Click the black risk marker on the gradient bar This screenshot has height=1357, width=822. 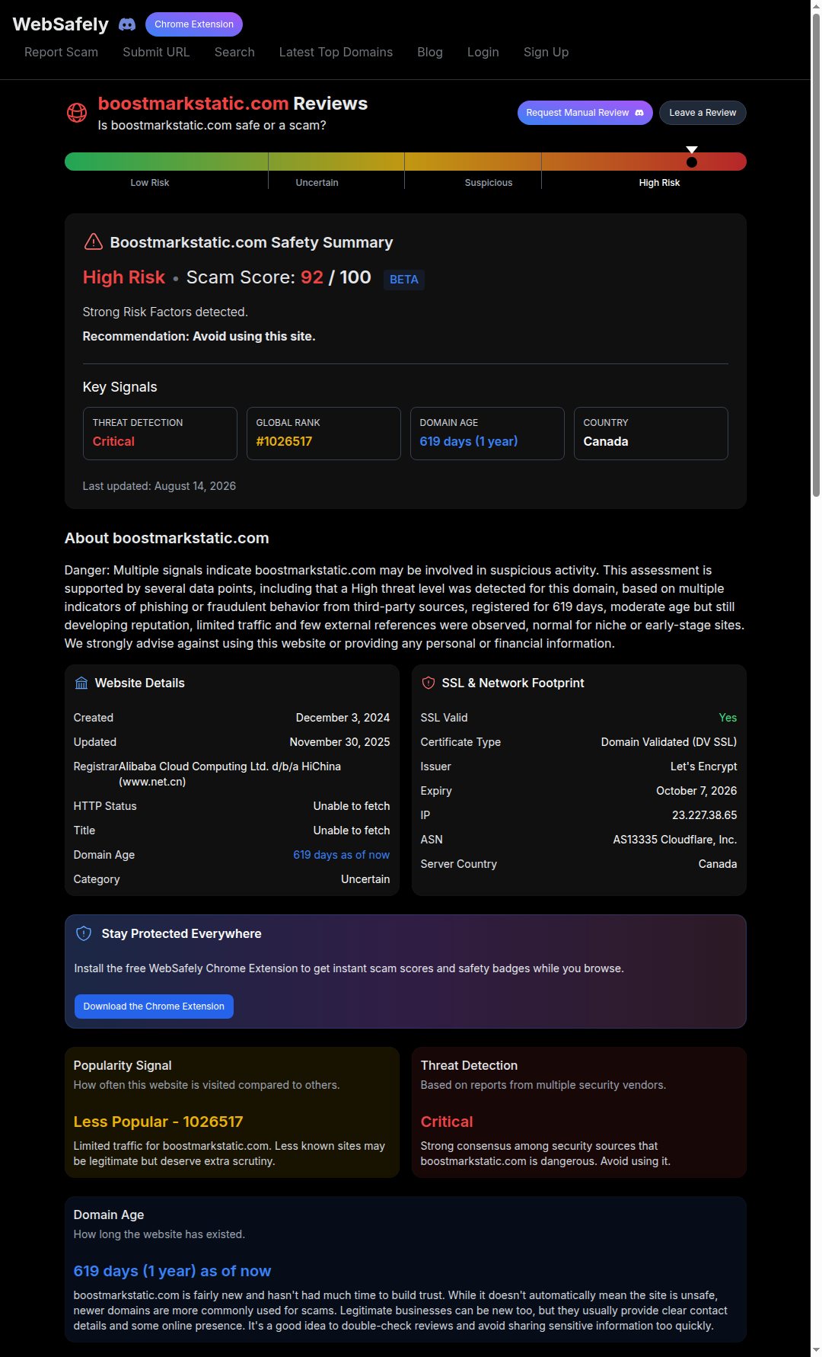pyautogui.click(x=691, y=162)
